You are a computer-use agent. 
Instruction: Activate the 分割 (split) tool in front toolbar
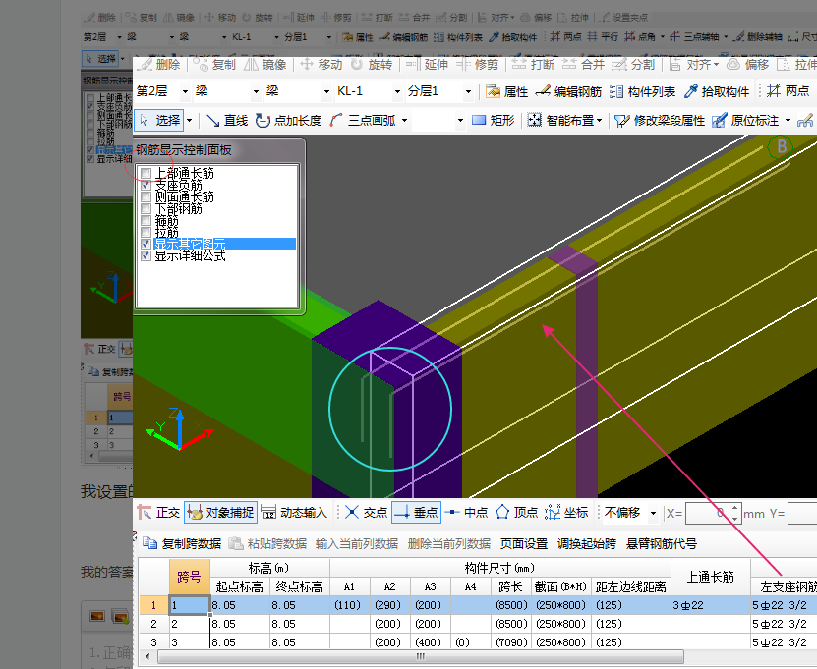coord(633,65)
